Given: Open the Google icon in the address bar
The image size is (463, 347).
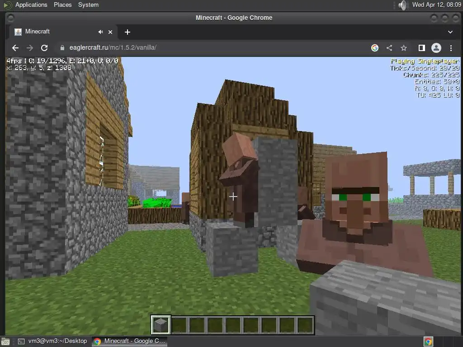Looking at the screenshot, I should tap(375, 48).
